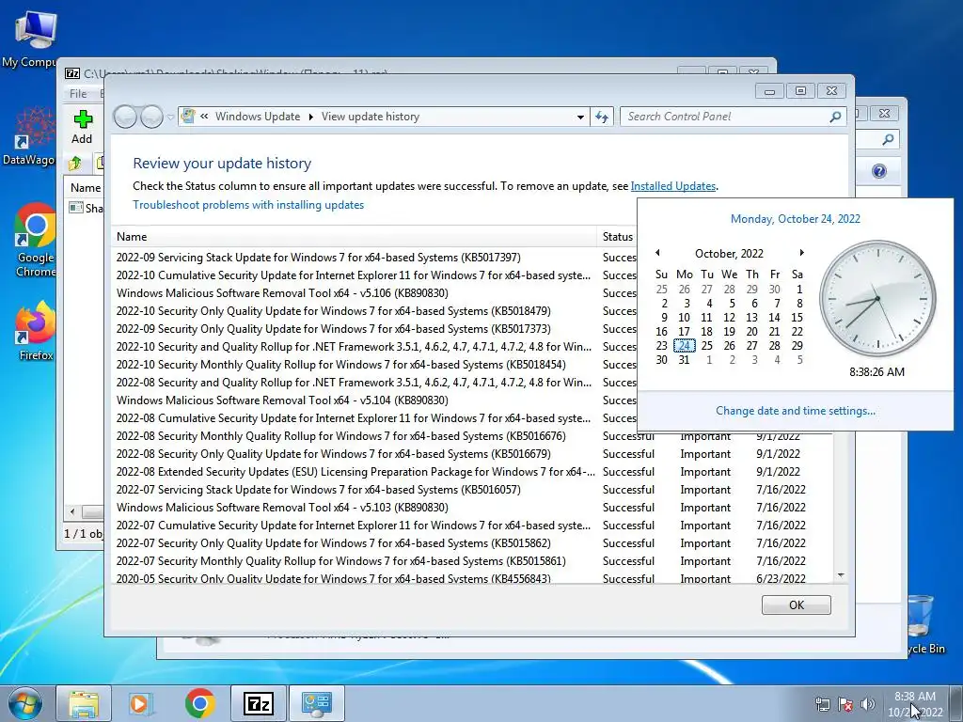Image resolution: width=963 pixels, height=722 pixels.
Task: Go to previous month in calendar
Action: (x=657, y=253)
